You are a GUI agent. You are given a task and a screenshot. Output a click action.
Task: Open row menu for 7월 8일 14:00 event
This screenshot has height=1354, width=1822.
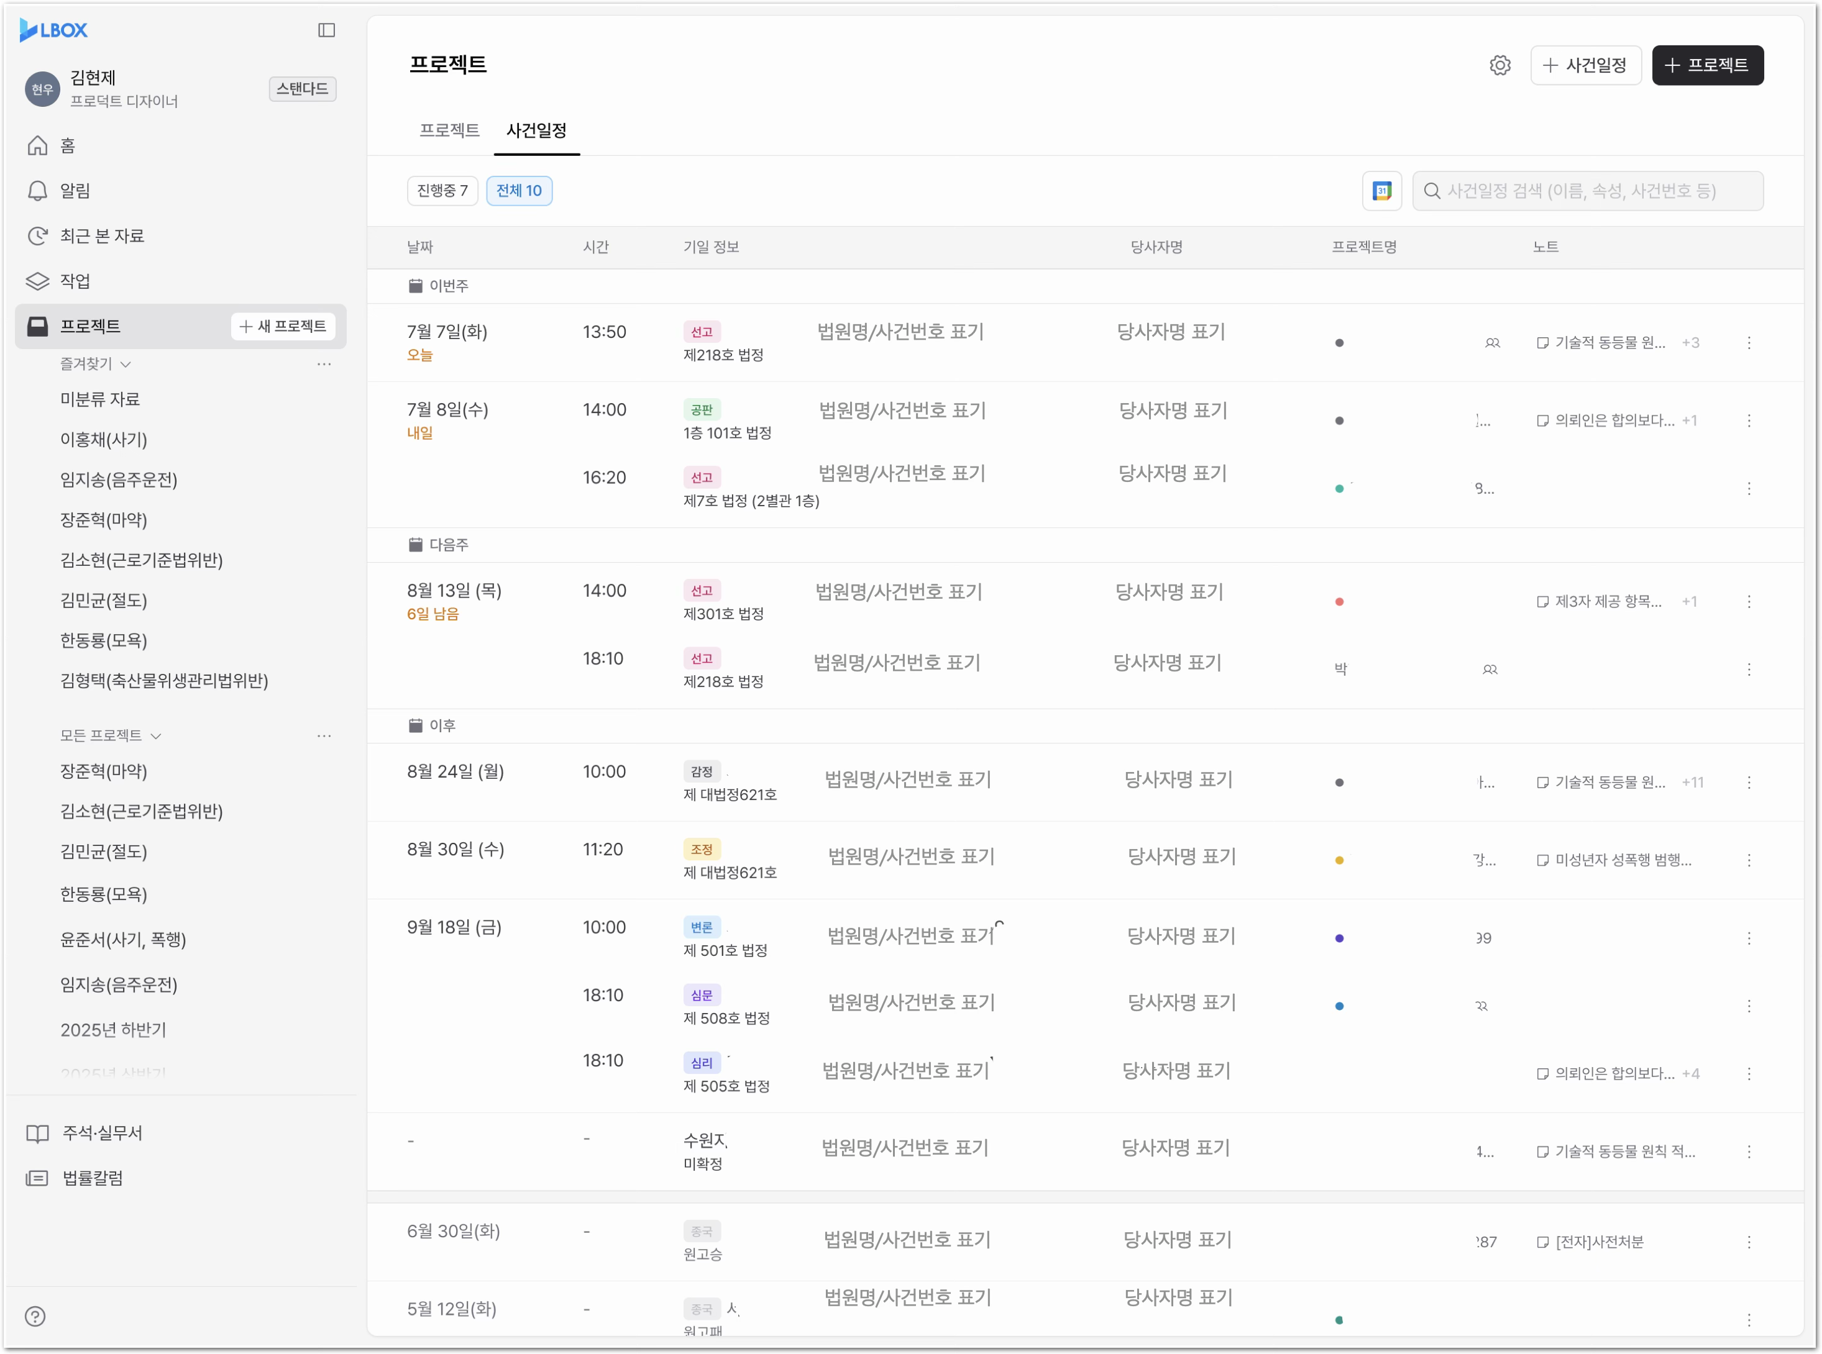[1749, 421]
